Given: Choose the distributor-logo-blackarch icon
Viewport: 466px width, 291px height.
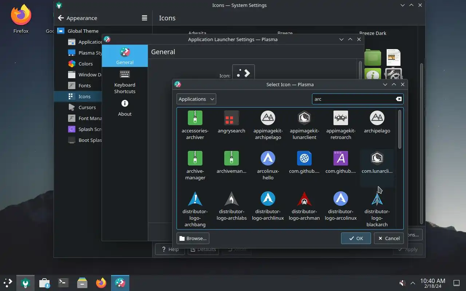Looking at the screenshot, I should [x=377, y=209].
